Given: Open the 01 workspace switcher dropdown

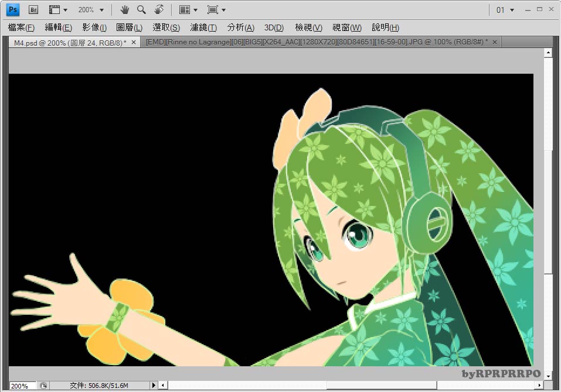Looking at the screenshot, I should (505, 10).
